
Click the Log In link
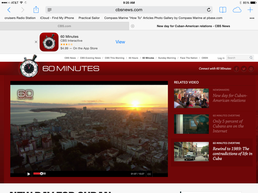click(x=221, y=58)
